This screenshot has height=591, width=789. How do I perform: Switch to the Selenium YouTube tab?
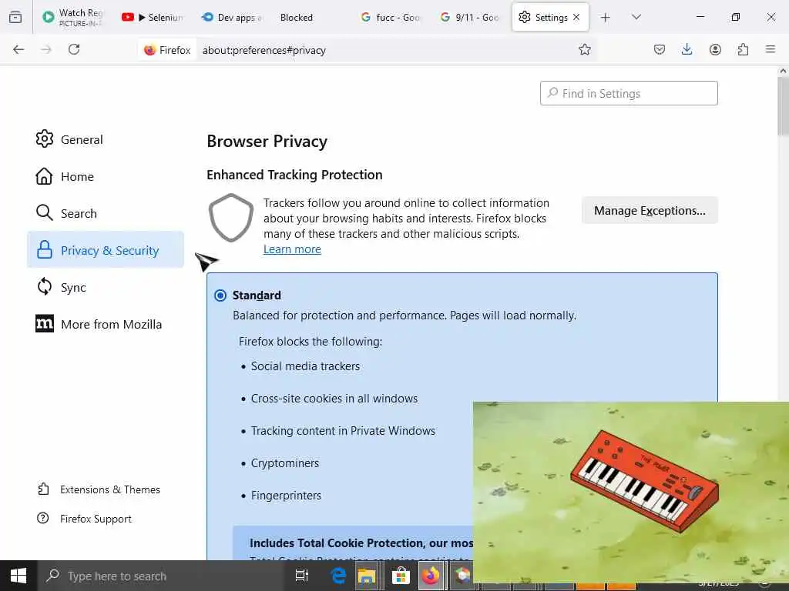tap(153, 17)
